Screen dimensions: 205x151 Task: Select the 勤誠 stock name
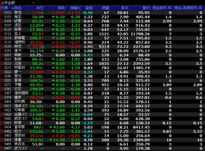click(x=18, y=59)
